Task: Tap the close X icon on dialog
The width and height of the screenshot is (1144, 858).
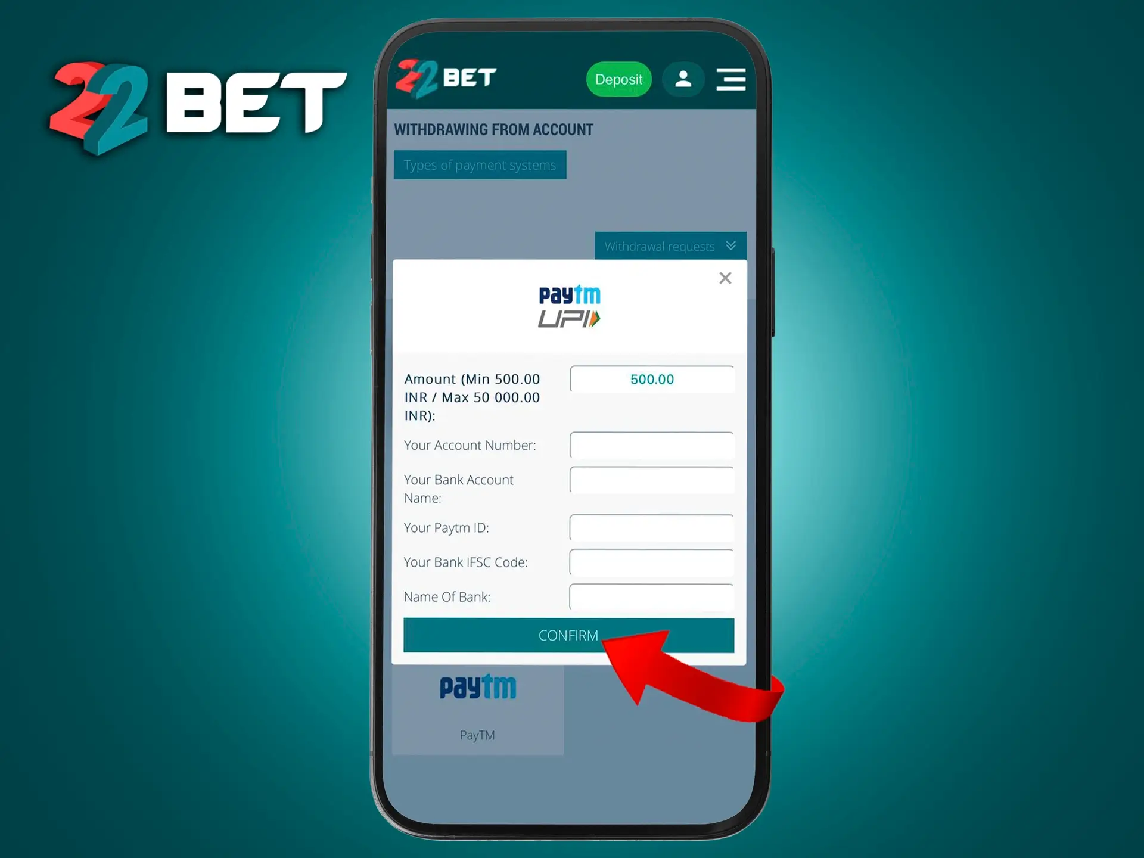Action: (x=725, y=278)
